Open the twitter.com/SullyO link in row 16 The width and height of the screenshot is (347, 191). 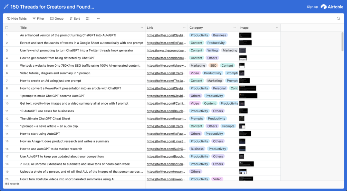[166, 149]
